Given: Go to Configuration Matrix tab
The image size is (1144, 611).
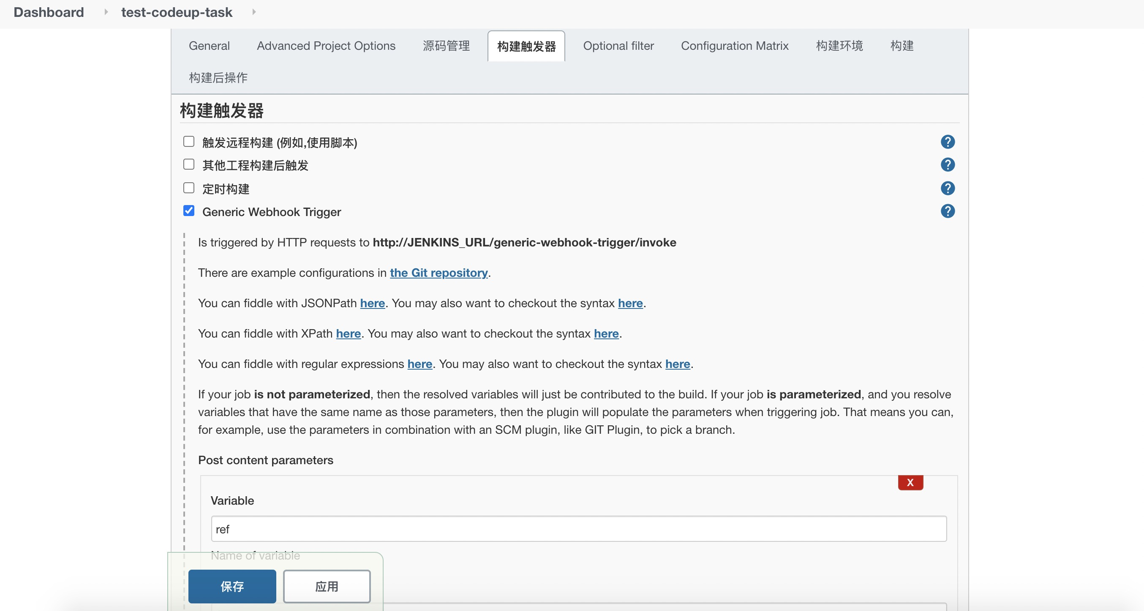Looking at the screenshot, I should click(x=735, y=46).
